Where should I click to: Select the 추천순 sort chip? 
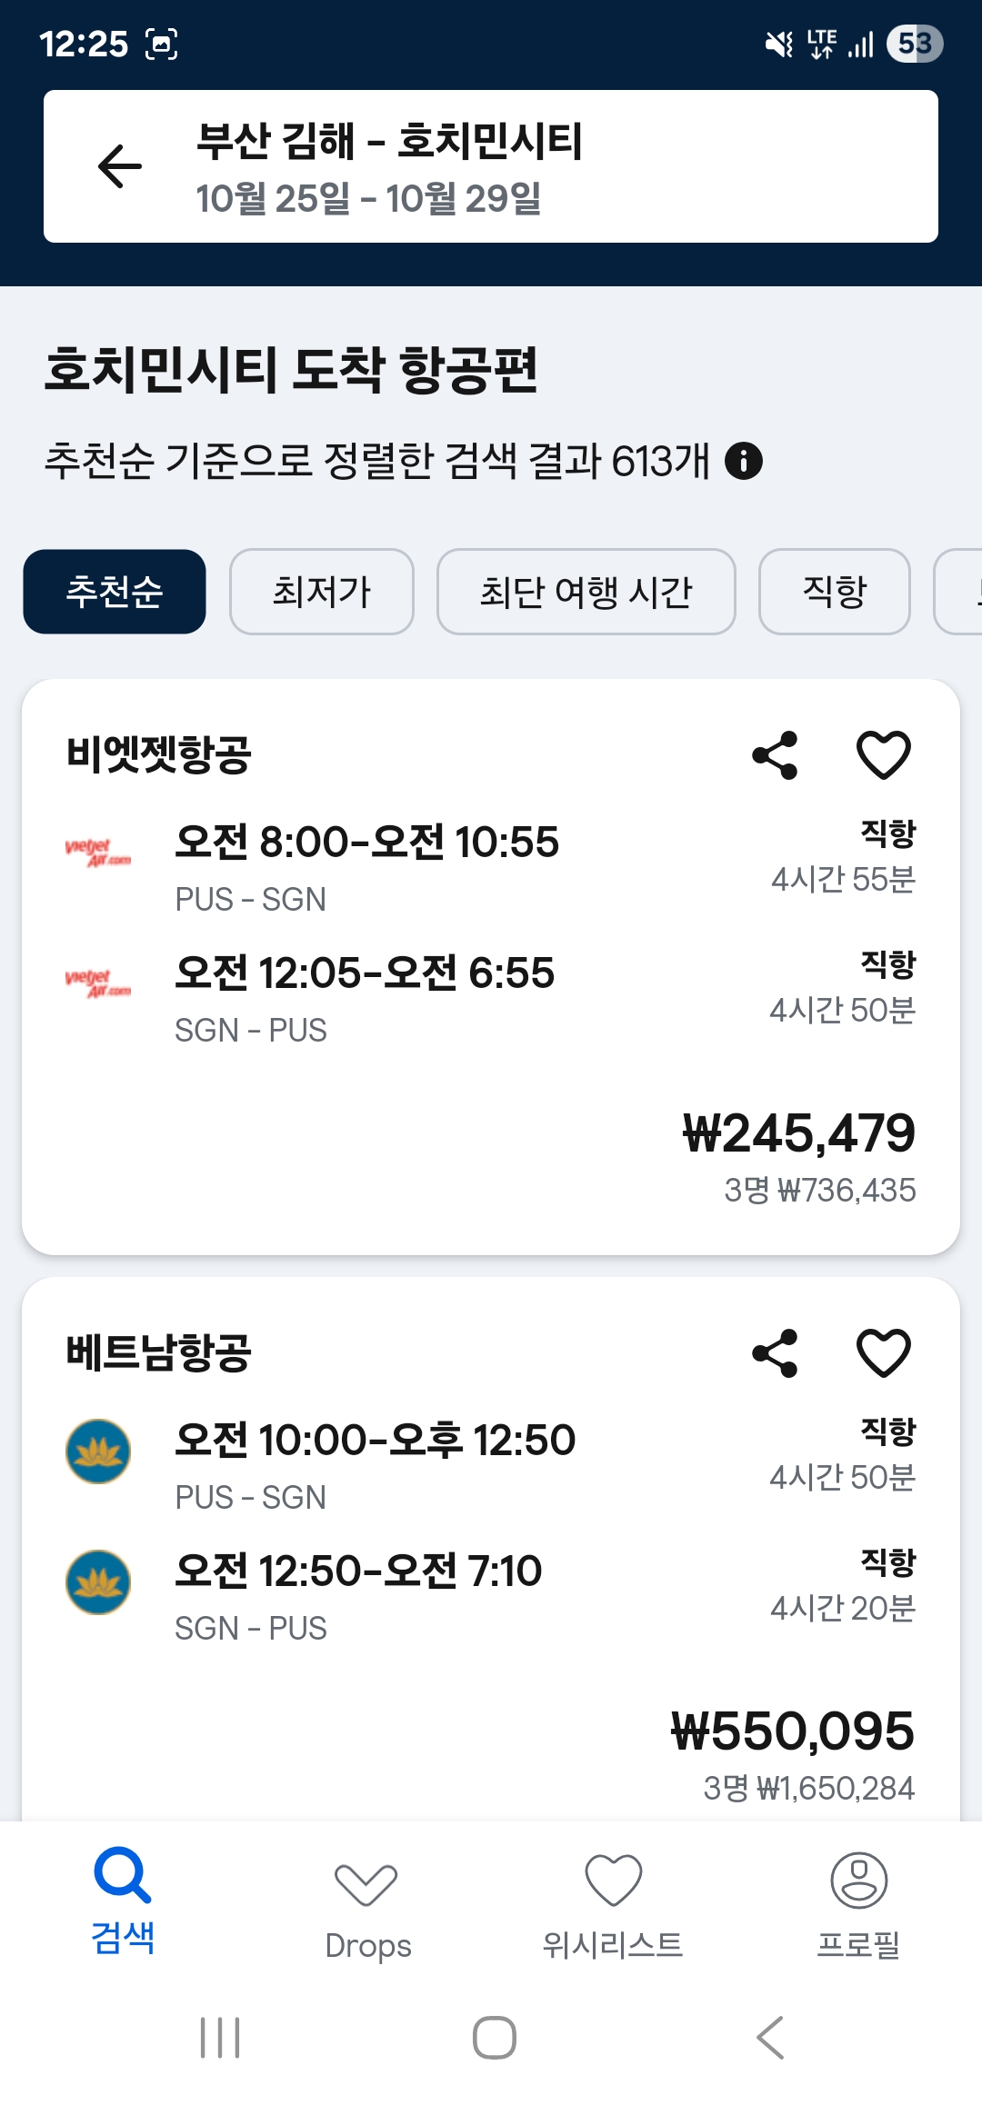(x=115, y=592)
